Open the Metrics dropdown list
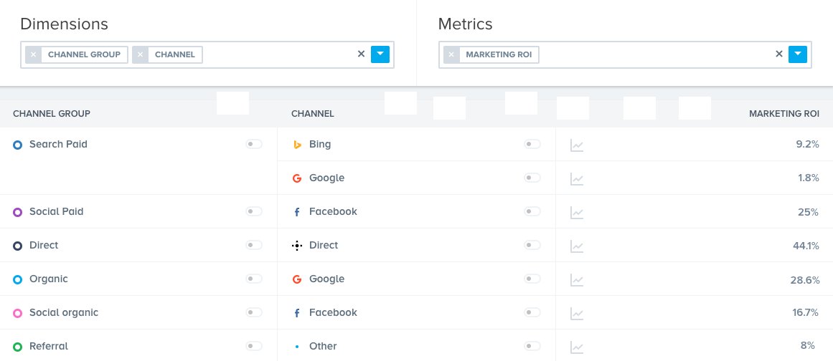The height and width of the screenshot is (361, 833). point(798,54)
